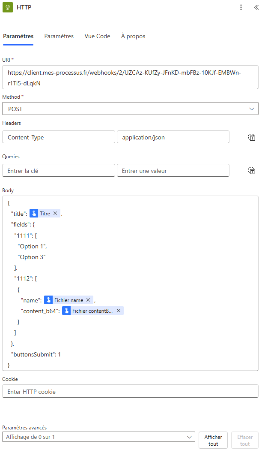Image resolution: width=262 pixels, height=453 pixels.
Task: Click the Cookie input field
Action: (130, 391)
